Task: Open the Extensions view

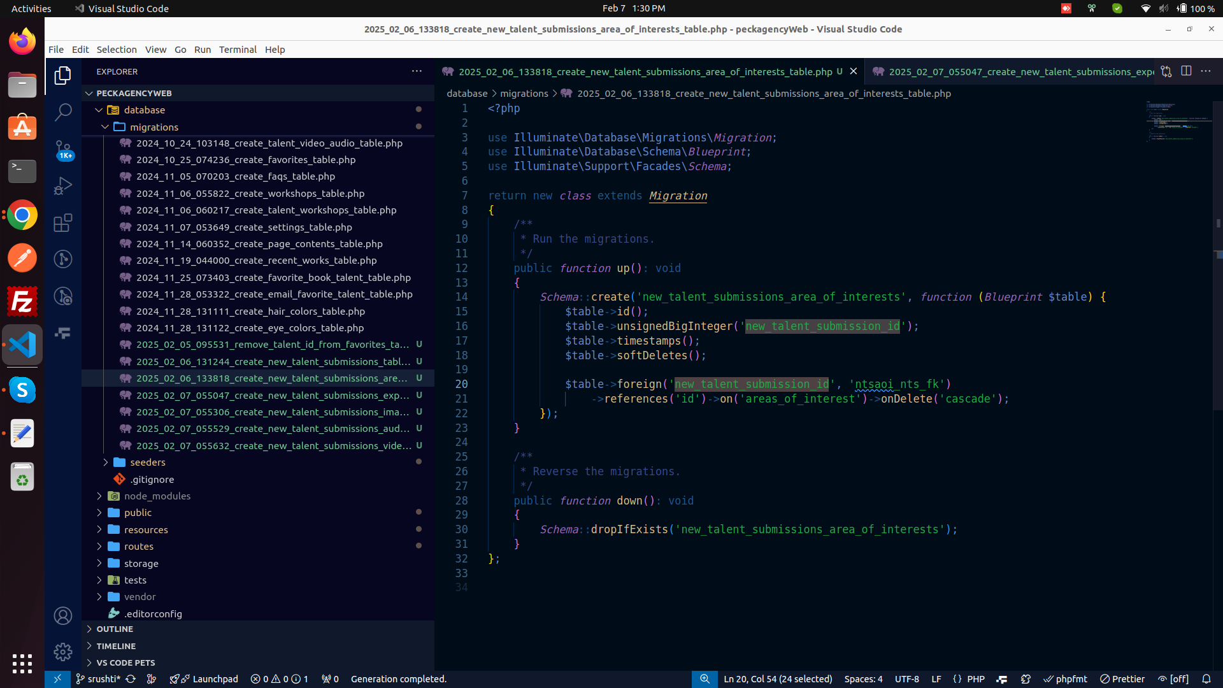Action: (x=63, y=222)
